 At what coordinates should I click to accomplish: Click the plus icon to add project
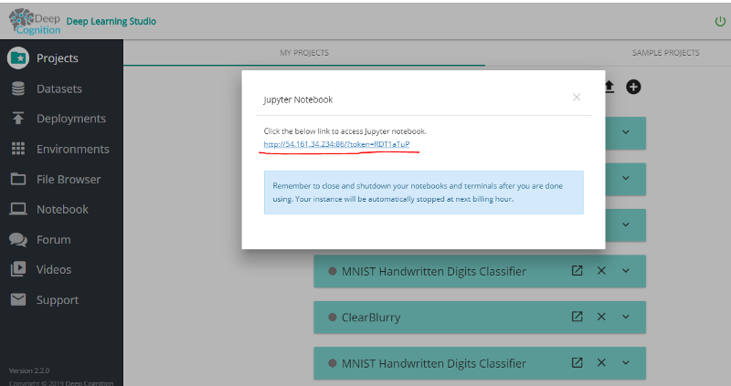click(x=633, y=87)
